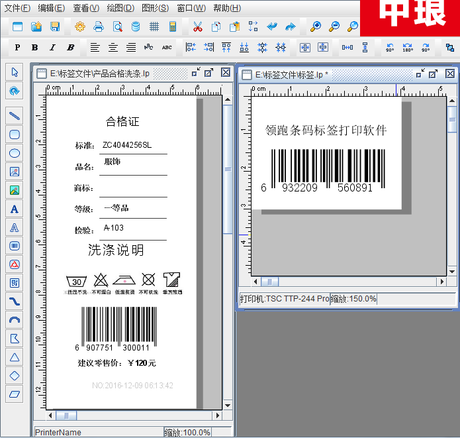Click the rotate 180° button
The width and height of the screenshot is (460, 438).
(408, 48)
